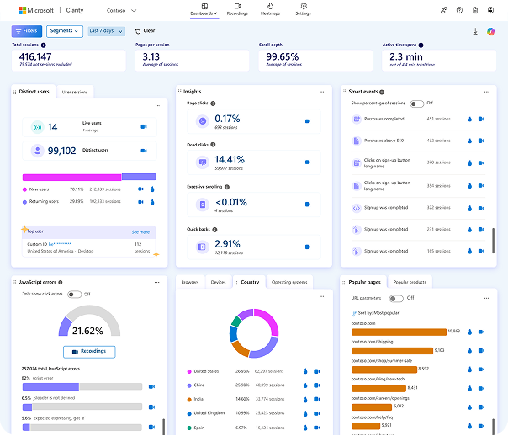The height and width of the screenshot is (436, 508).
Task: Open recordings for Dead clicks insight
Action: tap(306, 159)
